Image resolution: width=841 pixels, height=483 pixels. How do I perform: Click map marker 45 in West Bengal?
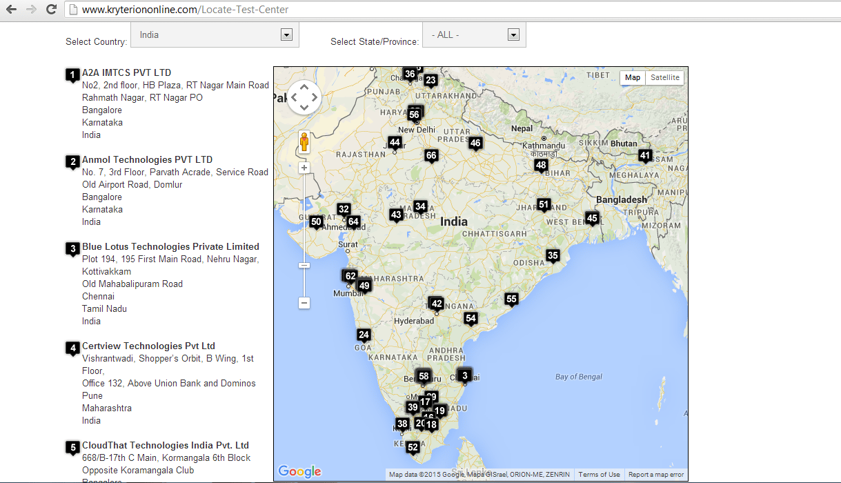pos(592,219)
